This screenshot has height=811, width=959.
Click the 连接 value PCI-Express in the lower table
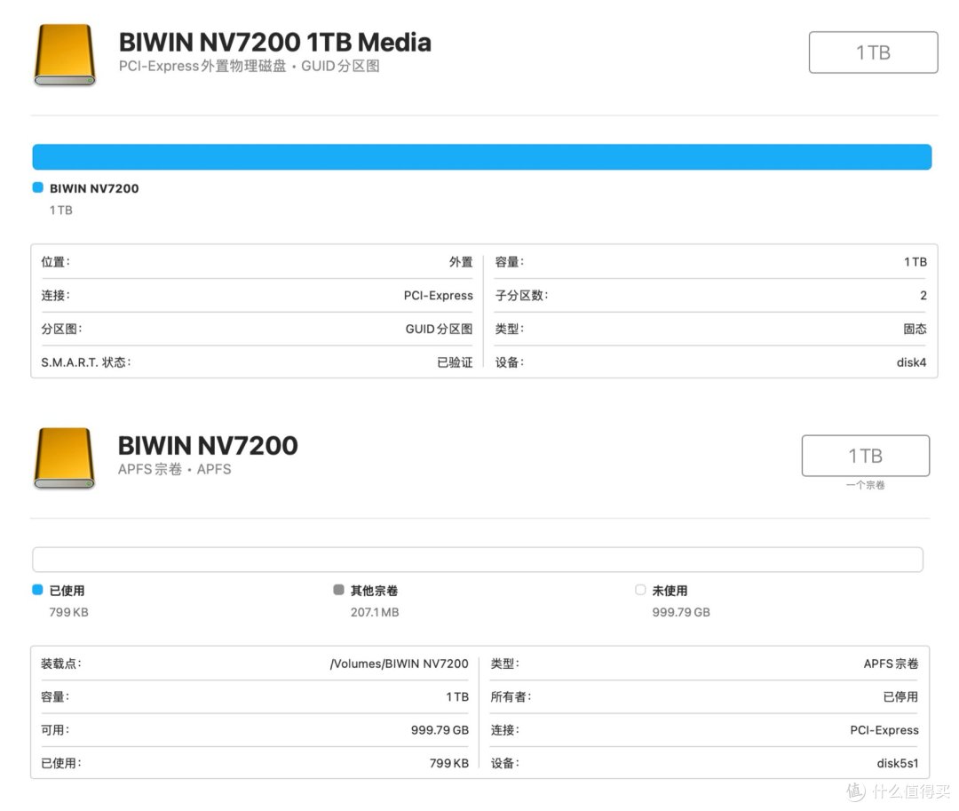click(884, 730)
